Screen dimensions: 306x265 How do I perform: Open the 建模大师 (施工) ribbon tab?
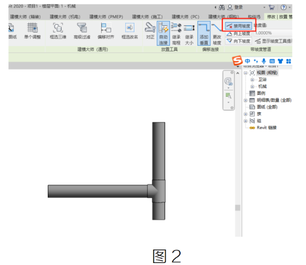147,17
